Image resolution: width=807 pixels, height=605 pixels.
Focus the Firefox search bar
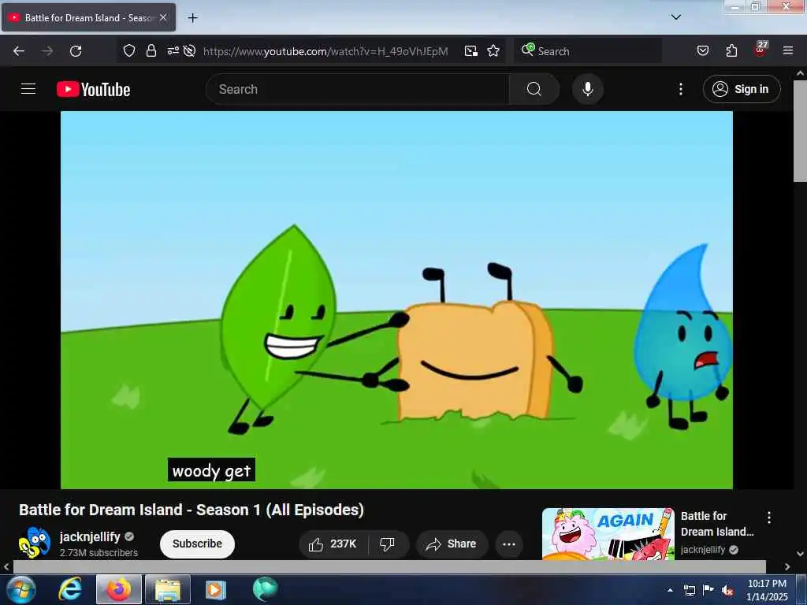pos(587,51)
